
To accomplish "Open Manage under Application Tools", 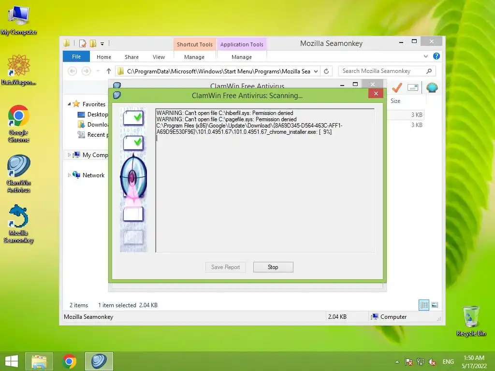I will tap(242, 57).
